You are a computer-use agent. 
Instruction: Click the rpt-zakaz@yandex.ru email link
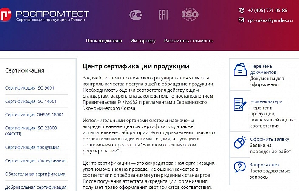click(x=270, y=20)
